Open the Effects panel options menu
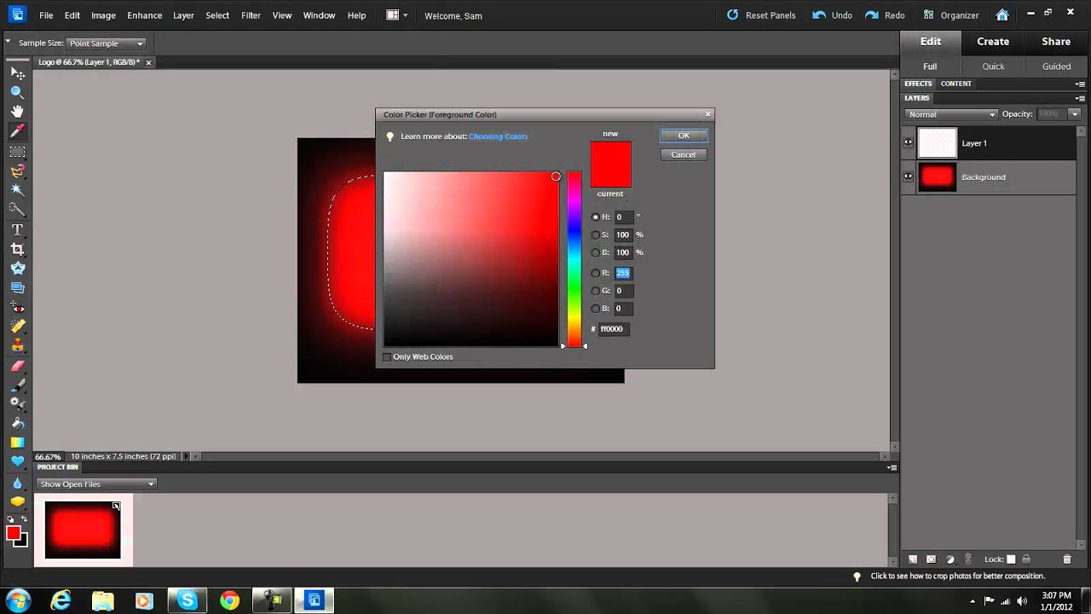The image size is (1091, 614). tap(1080, 84)
